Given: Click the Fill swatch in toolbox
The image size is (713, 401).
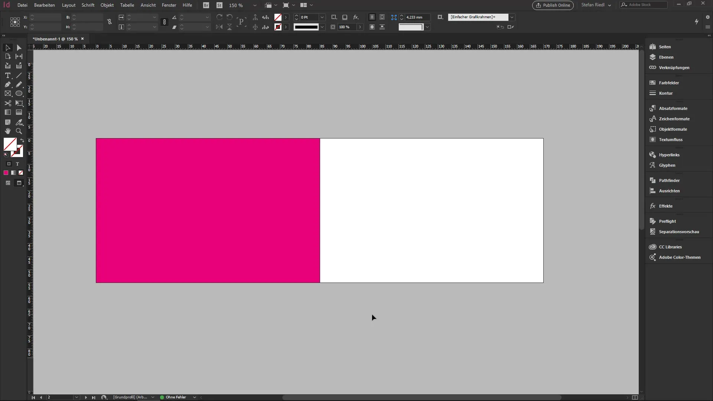Looking at the screenshot, I should pos(10,144).
